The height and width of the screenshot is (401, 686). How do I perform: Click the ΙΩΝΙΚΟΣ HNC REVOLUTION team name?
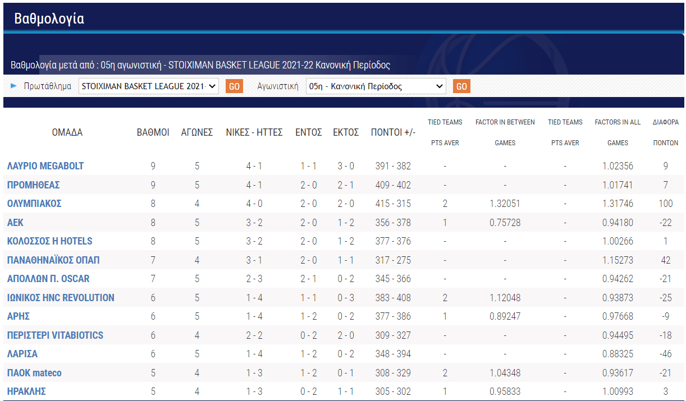(61, 298)
